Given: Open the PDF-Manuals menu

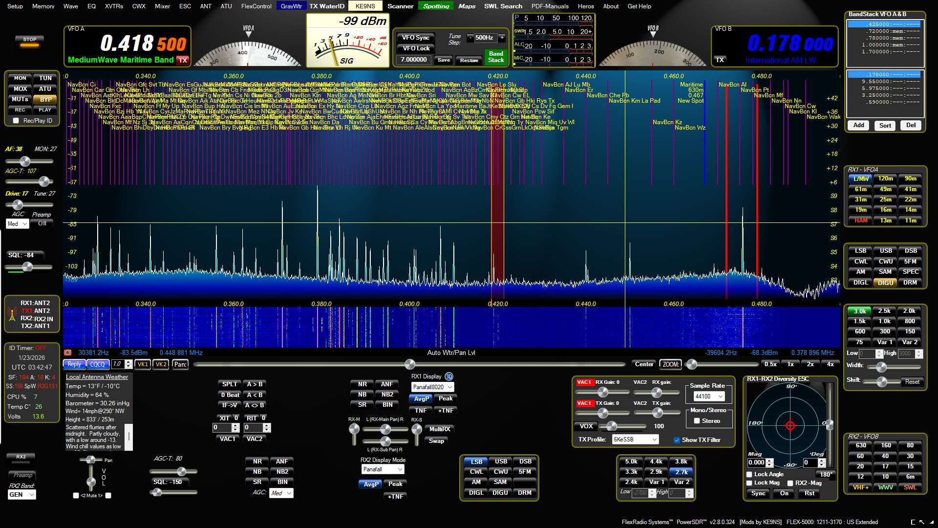Looking at the screenshot, I should click(x=550, y=6).
